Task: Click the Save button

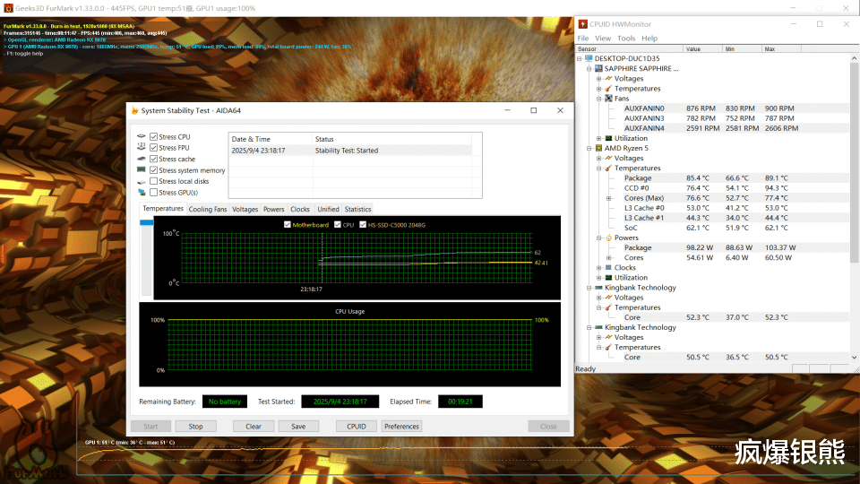Action: [298, 427]
